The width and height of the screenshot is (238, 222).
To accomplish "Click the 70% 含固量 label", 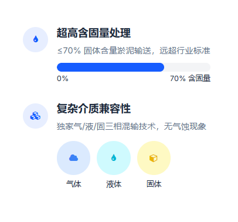I will point(190,79).
